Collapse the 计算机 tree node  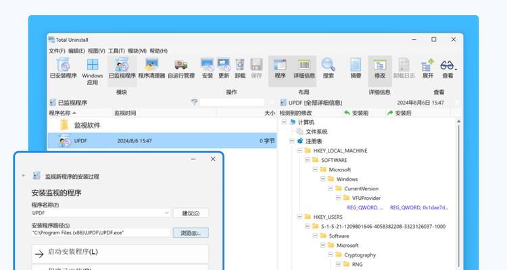tap(284, 122)
